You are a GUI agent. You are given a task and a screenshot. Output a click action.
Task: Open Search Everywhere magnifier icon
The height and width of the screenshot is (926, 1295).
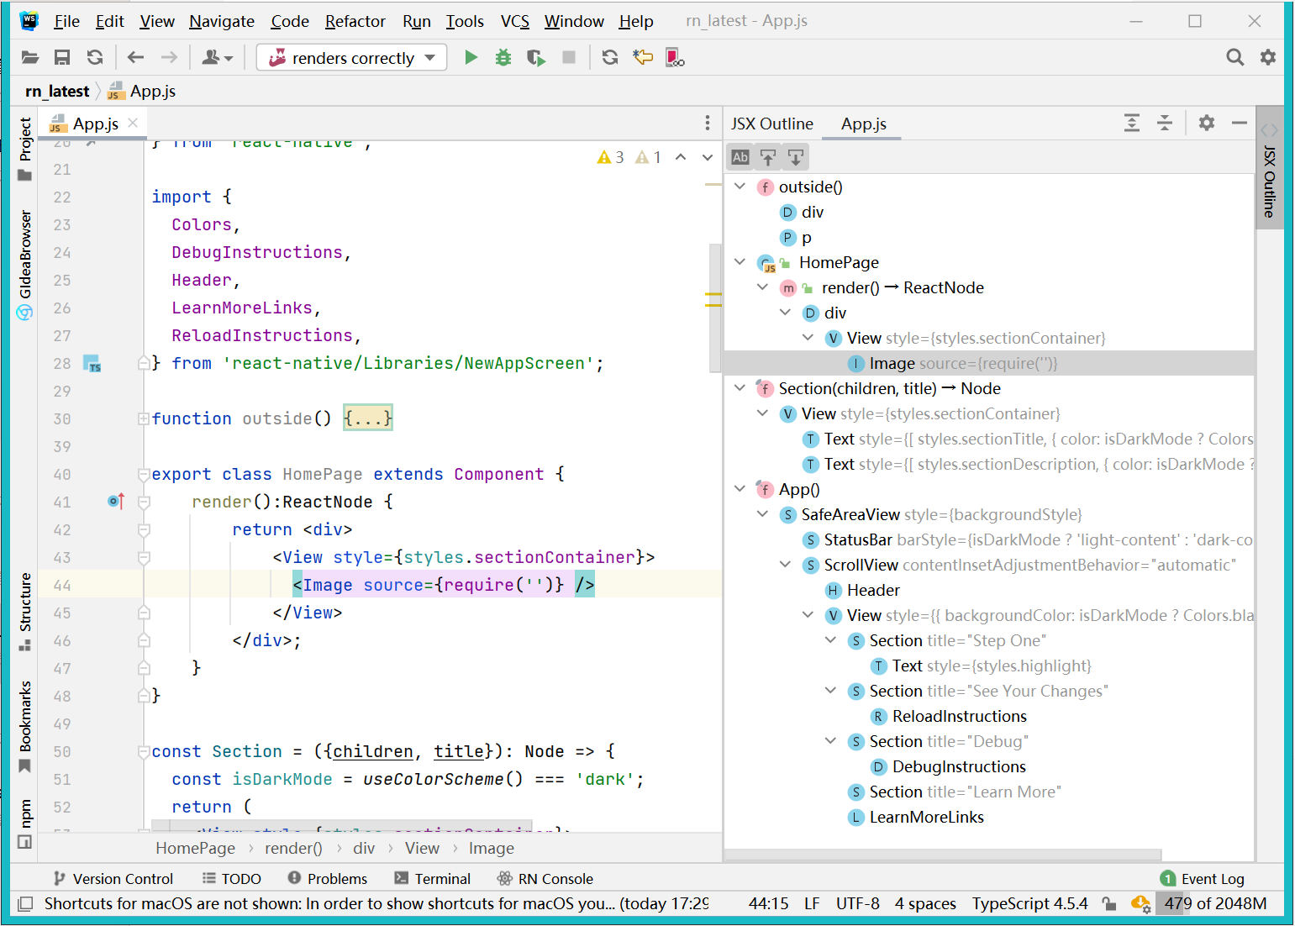[1234, 57]
